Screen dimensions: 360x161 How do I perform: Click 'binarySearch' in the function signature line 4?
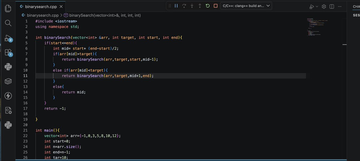(57, 37)
